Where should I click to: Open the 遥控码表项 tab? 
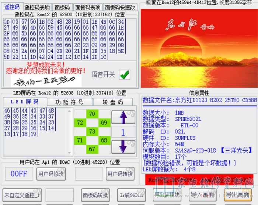pyautogui.click(x=37, y=7)
